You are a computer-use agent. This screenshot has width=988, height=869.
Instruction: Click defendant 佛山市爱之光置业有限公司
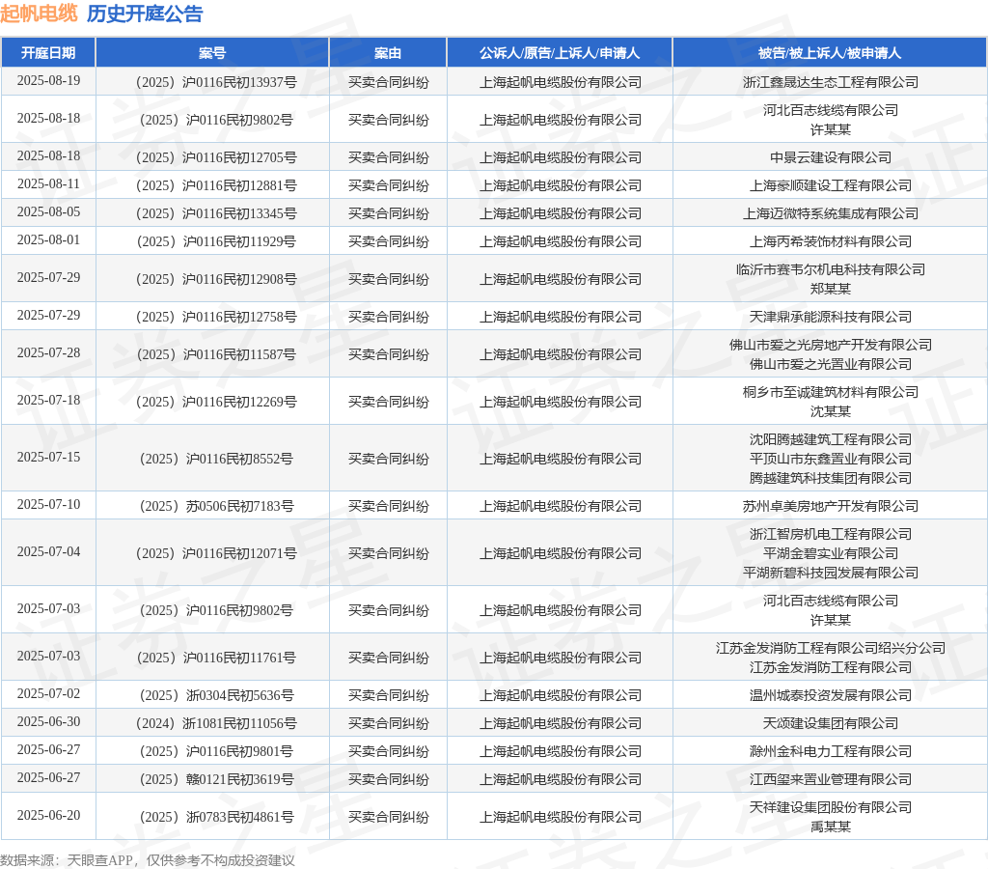831,365
